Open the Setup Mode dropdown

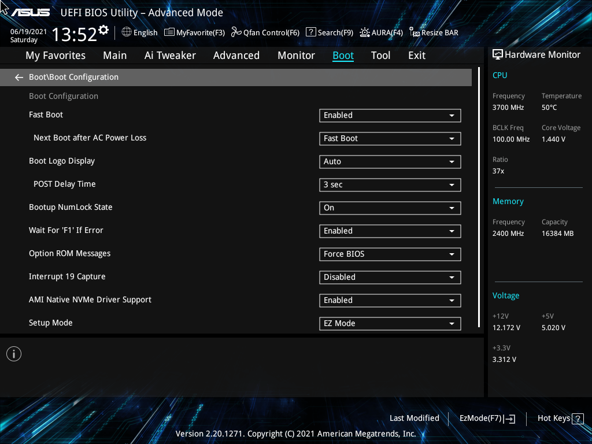point(390,323)
